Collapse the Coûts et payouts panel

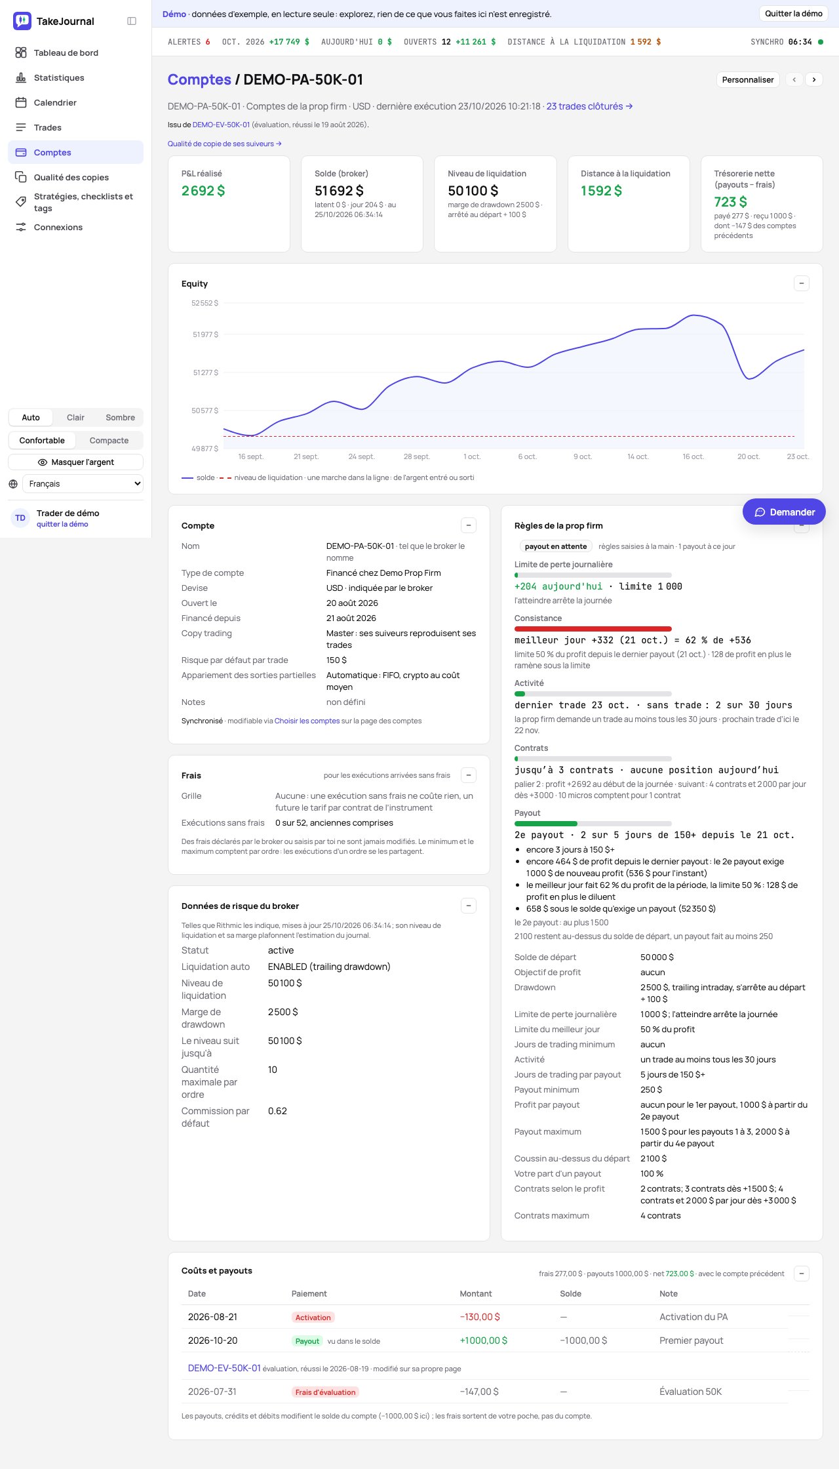coord(802,1274)
